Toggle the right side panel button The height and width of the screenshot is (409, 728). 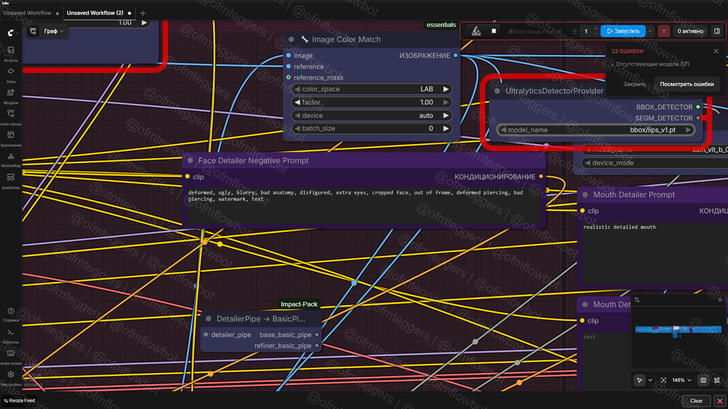[717, 31]
